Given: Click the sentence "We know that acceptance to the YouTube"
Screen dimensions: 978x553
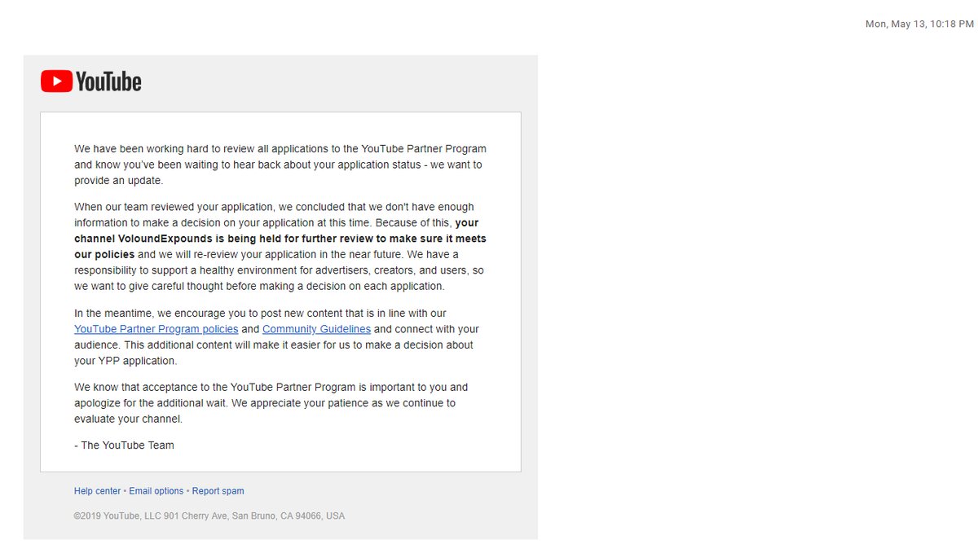Looking at the screenshot, I should (x=271, y=403).
